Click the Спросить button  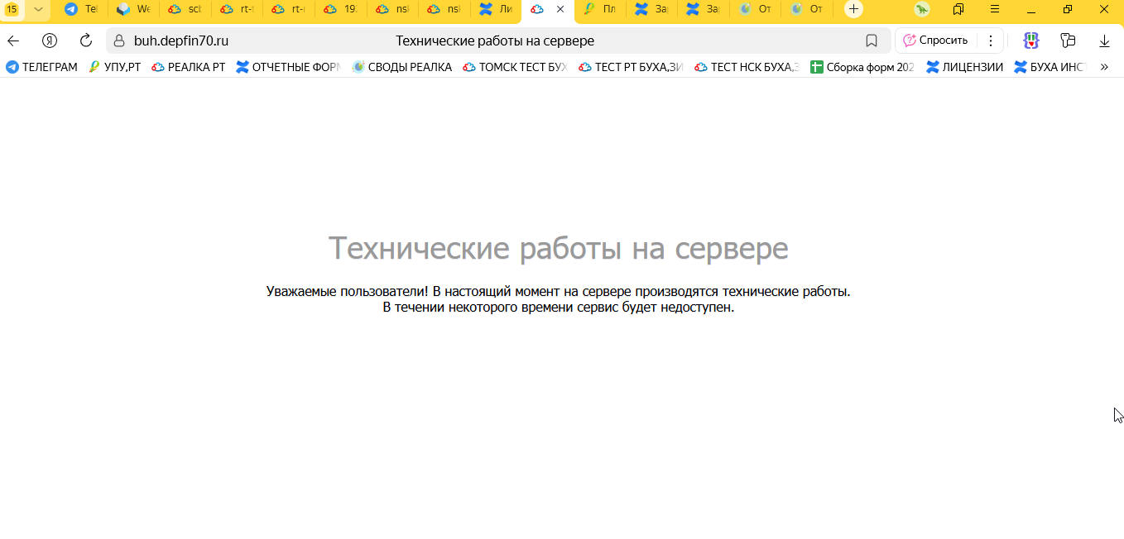[935, 41]
